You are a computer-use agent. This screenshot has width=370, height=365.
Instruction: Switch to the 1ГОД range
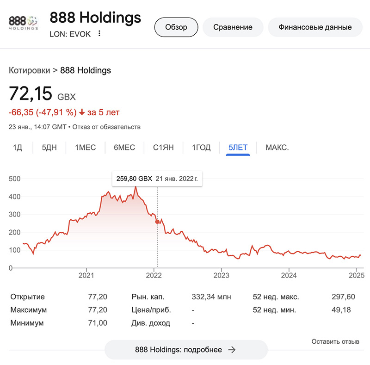[201, 148]
